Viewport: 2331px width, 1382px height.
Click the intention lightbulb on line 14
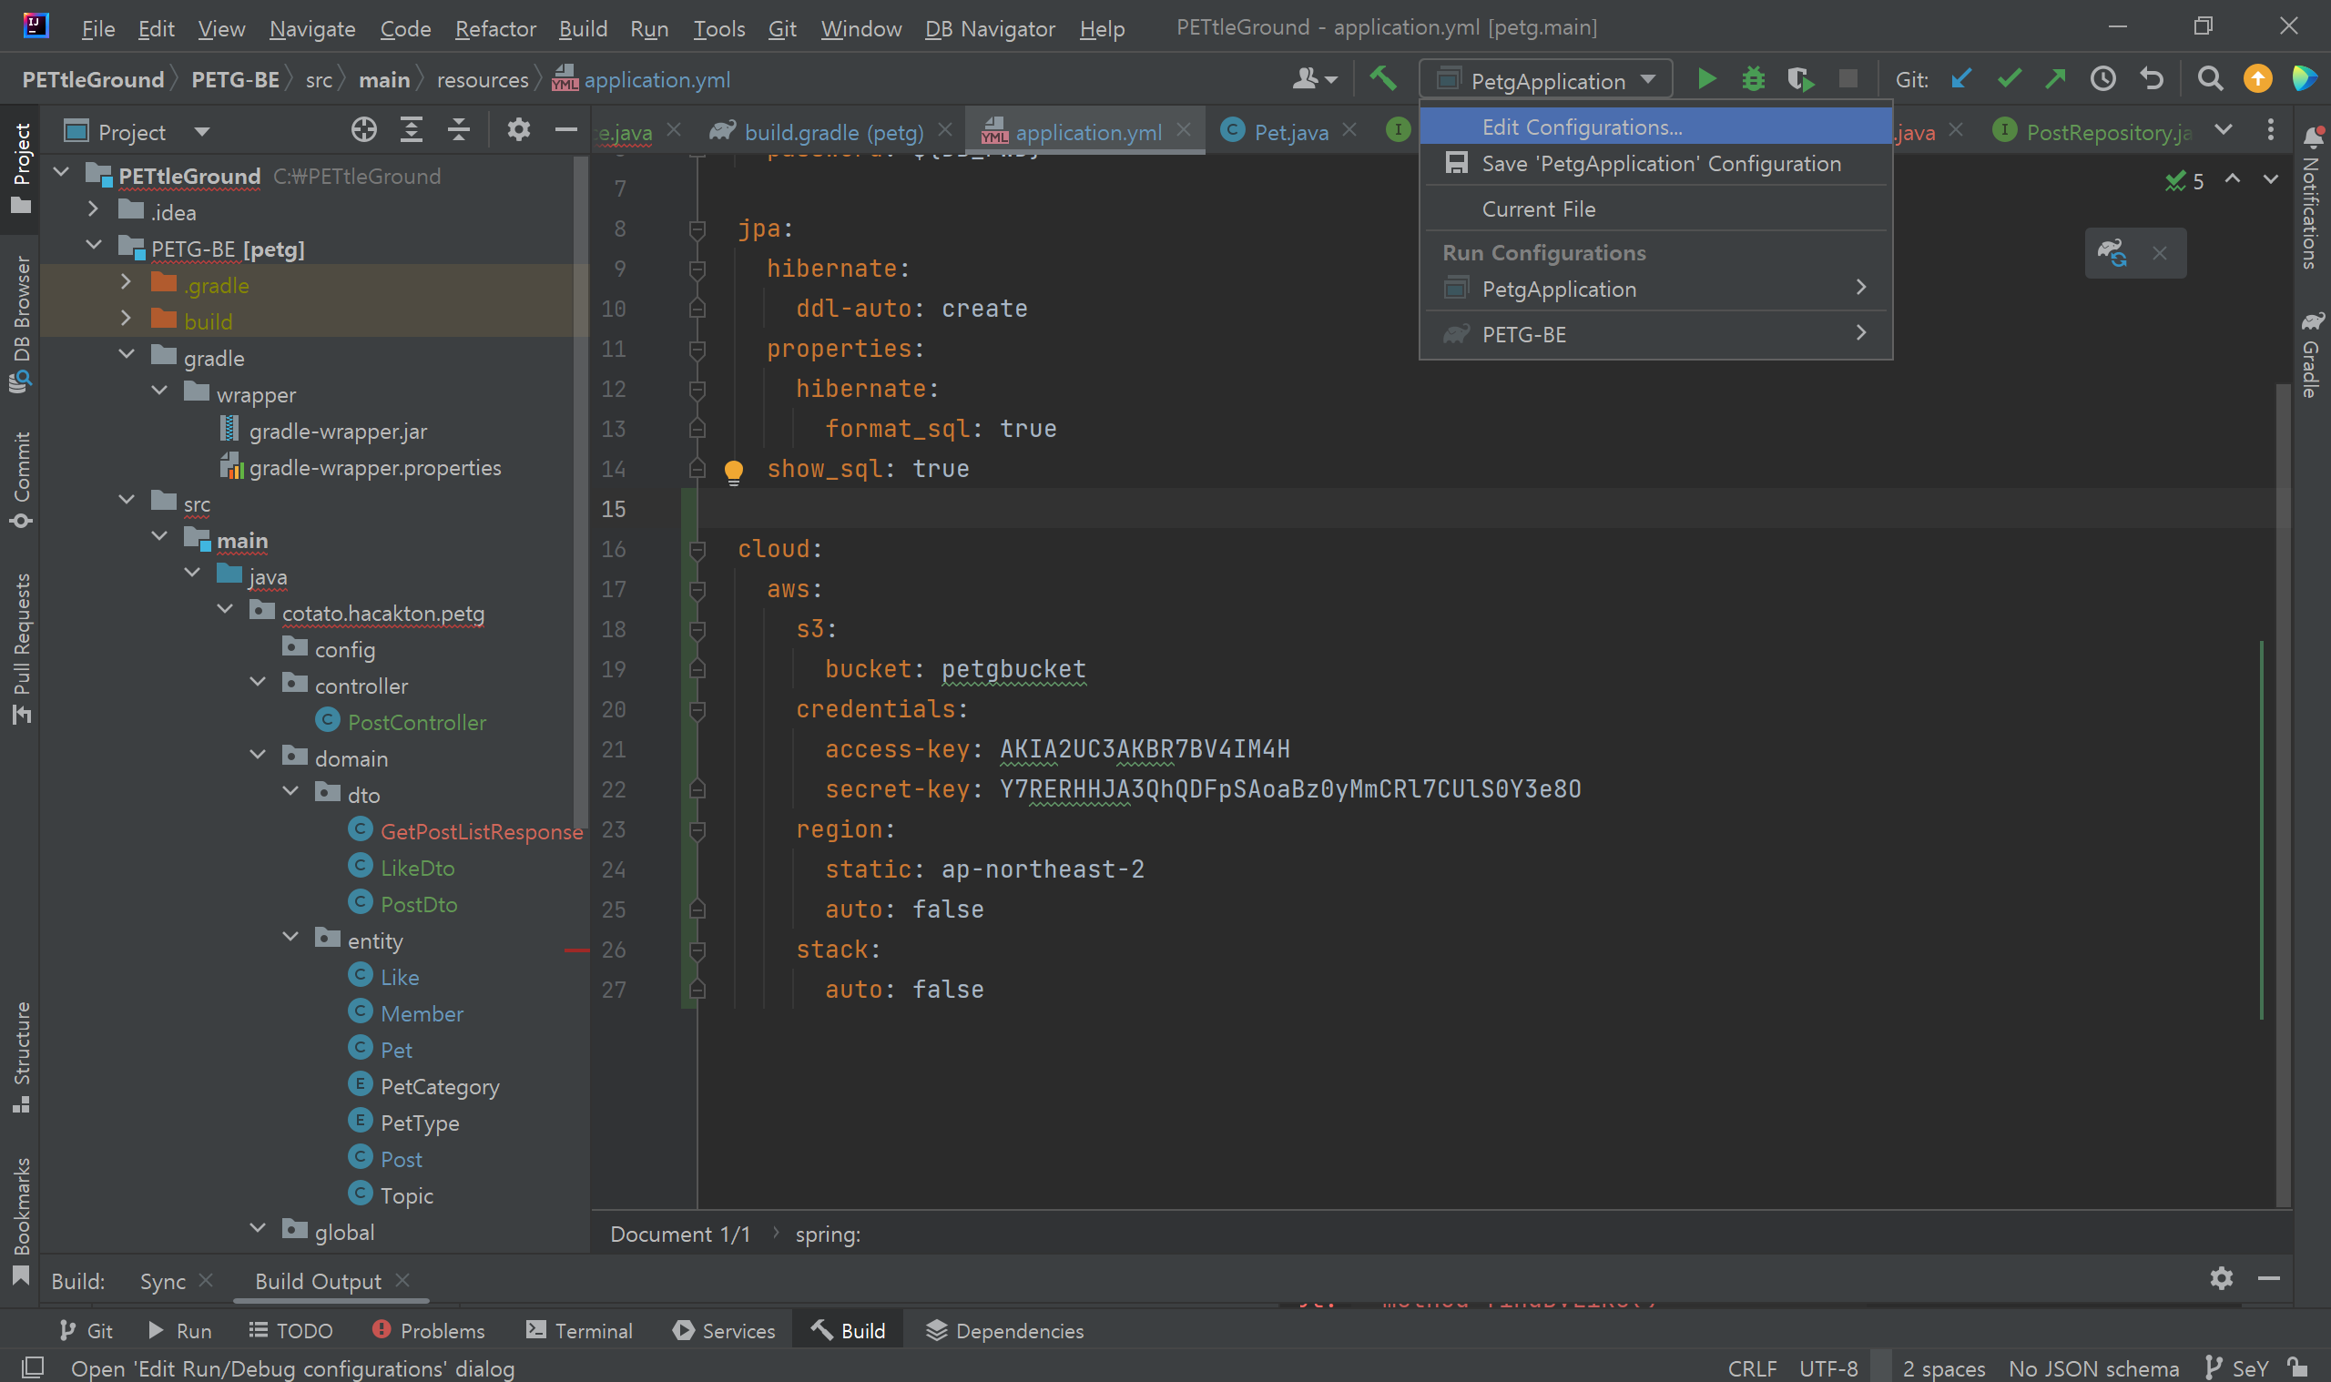tap(734, 472)
